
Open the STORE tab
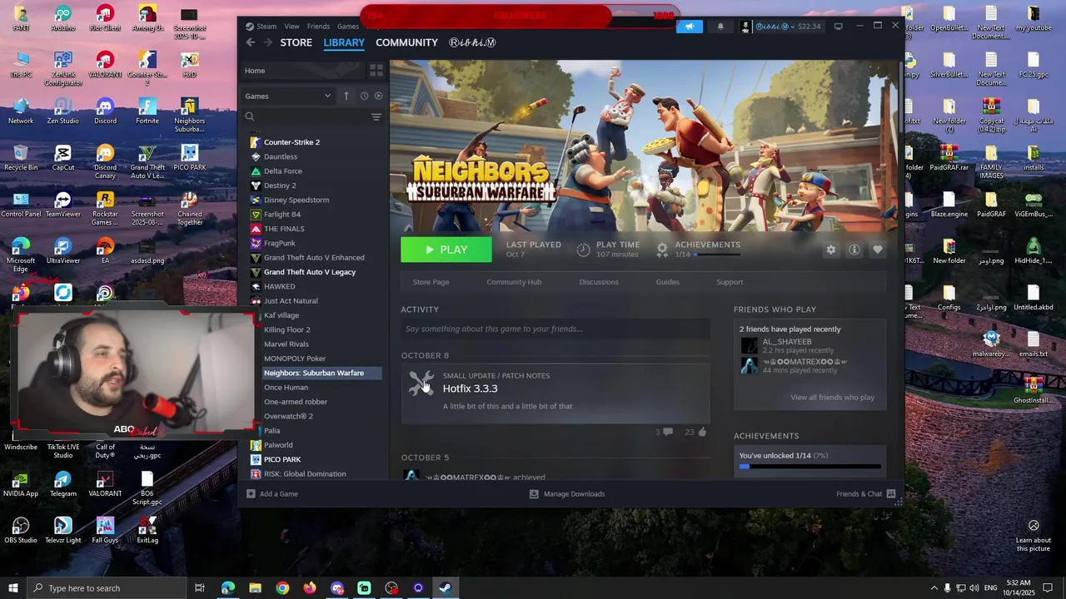[296, 42]
